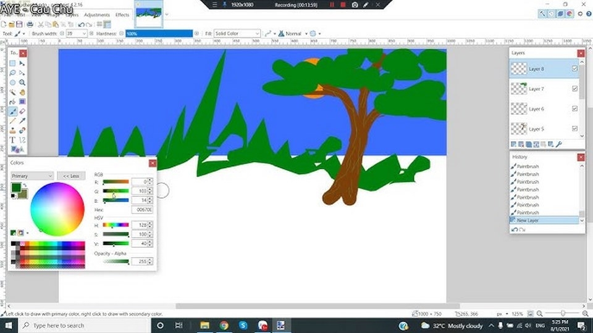Open the palette options dropdown arrow

click(x=27, y=233)
